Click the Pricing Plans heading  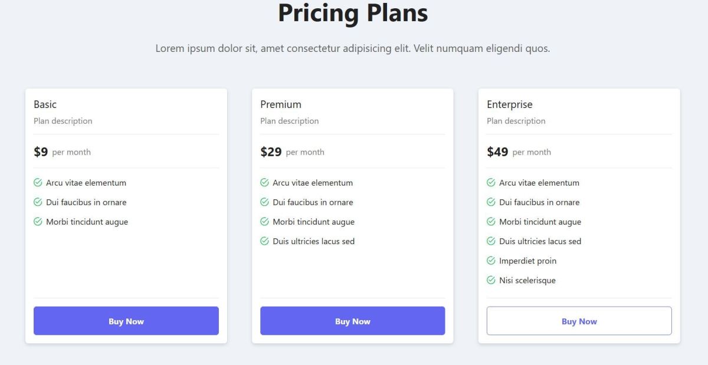tap(353, 13)
